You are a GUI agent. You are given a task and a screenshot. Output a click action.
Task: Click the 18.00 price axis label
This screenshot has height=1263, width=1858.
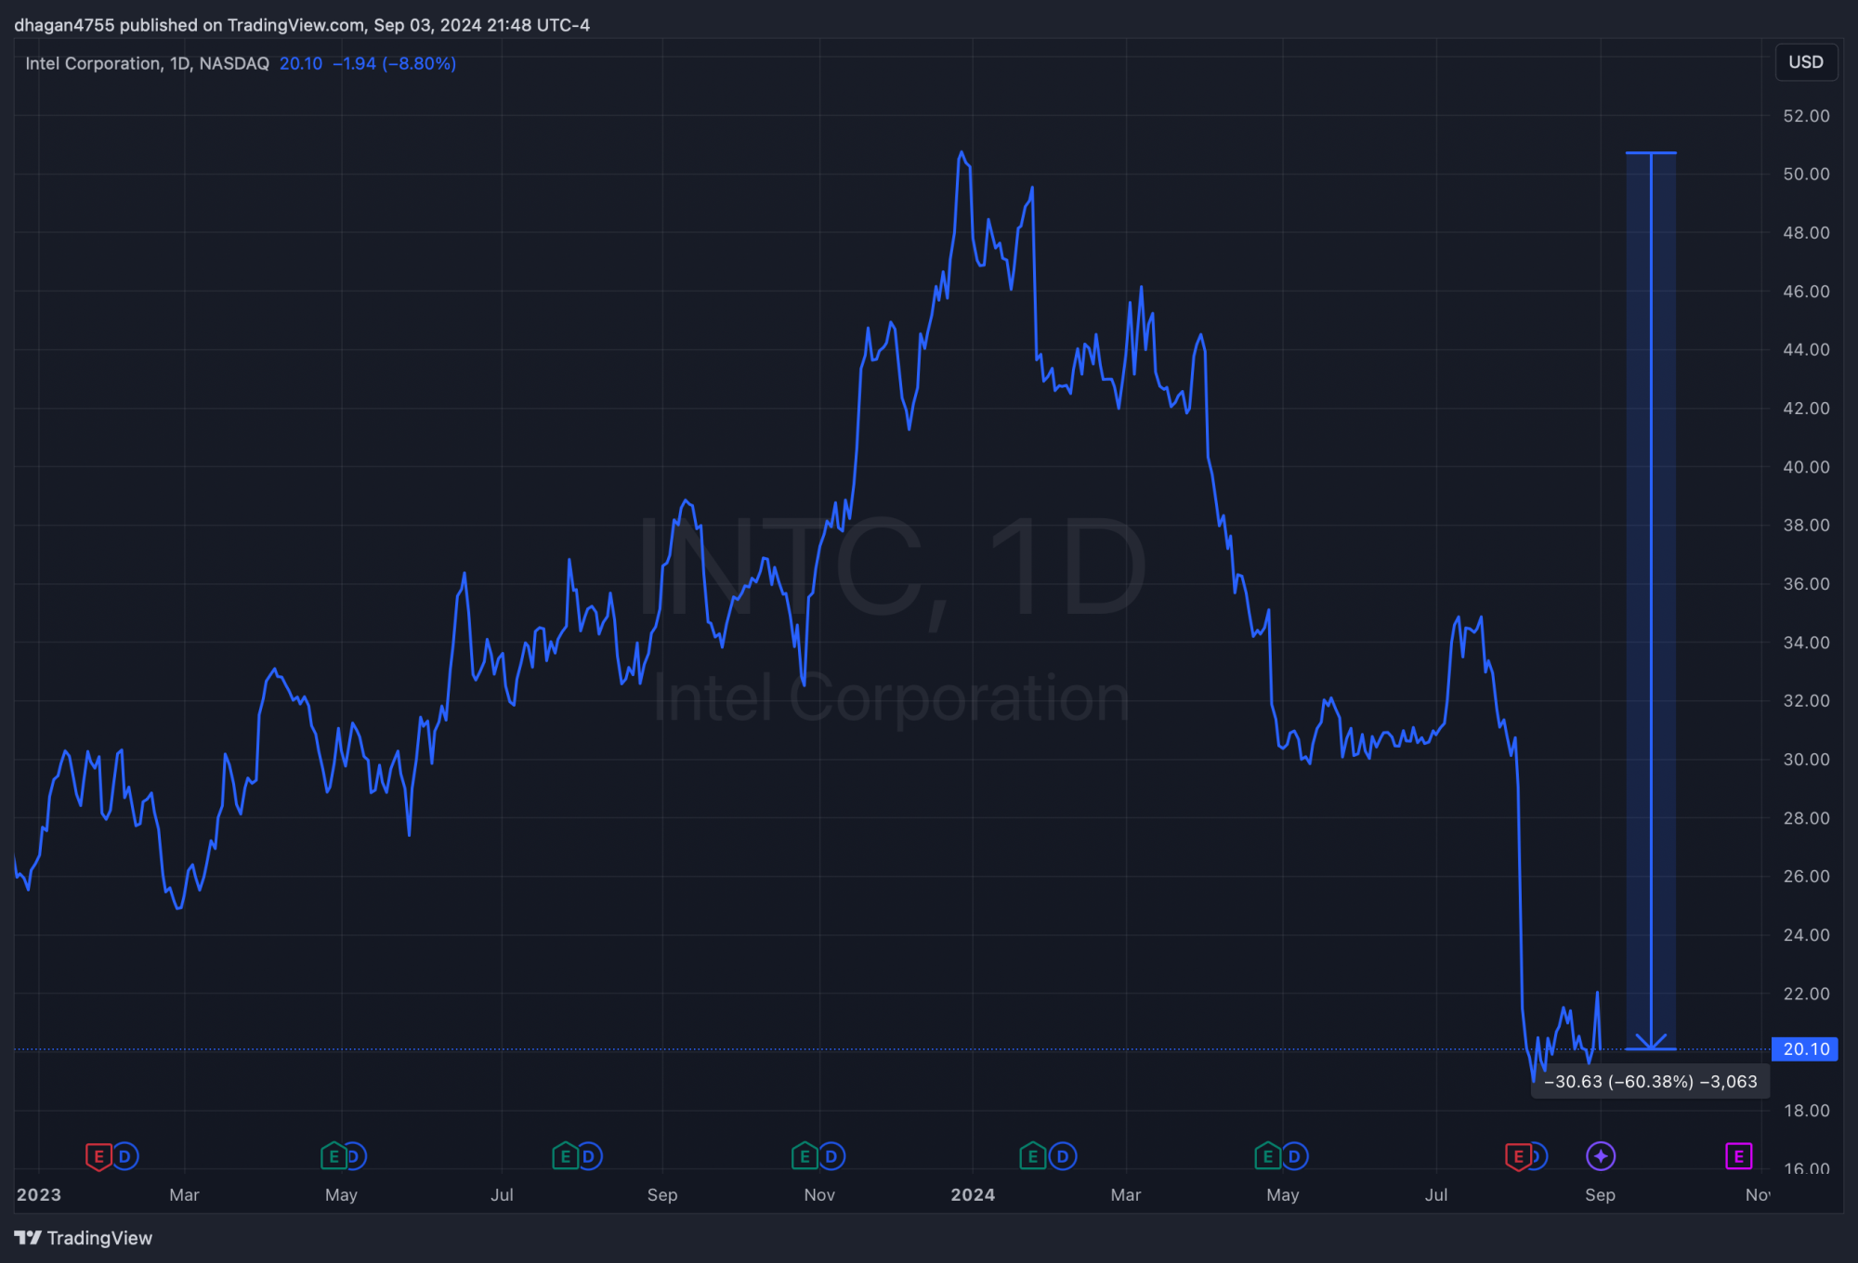click(1806, 1111)
